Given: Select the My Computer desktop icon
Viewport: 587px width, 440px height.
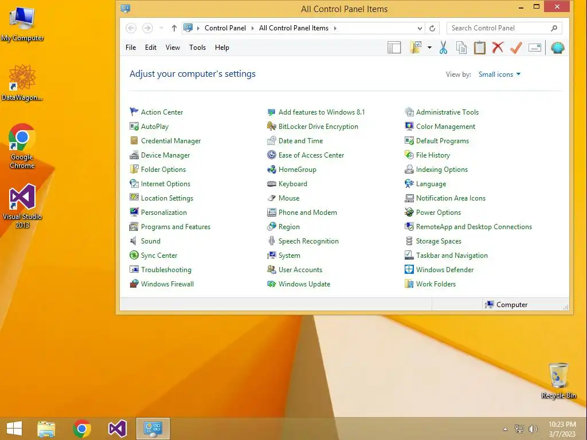Looking at the screenshot, I should [x=22, y=23].
